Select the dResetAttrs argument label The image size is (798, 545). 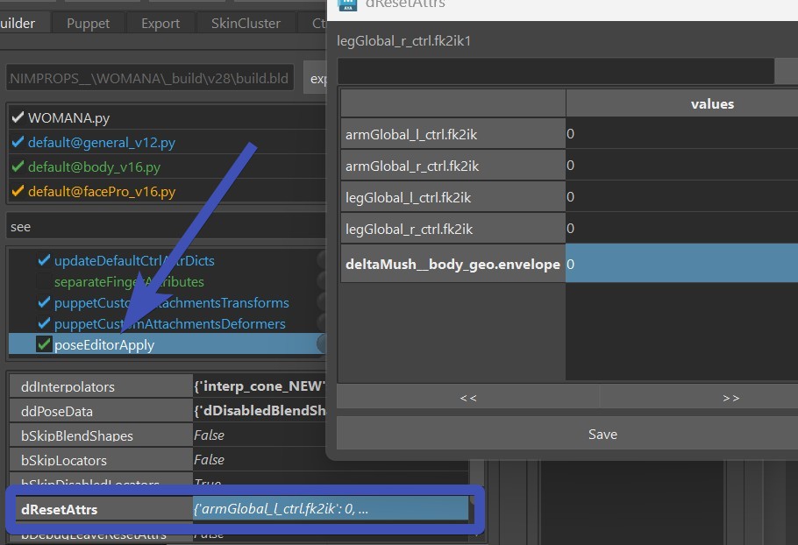tap(103, 509)
